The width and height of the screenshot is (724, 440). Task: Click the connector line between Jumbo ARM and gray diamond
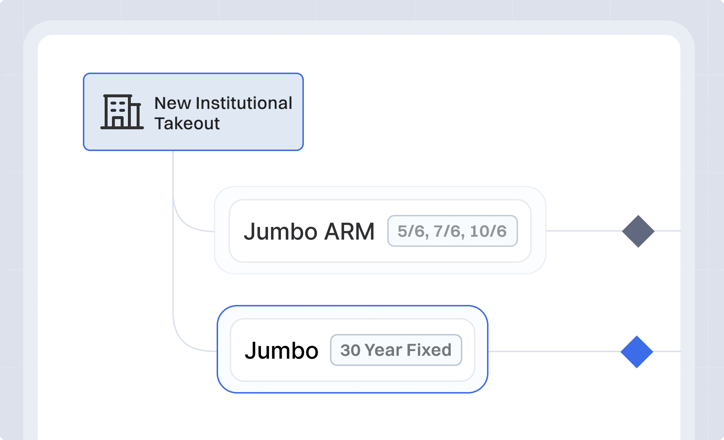click(x=583, y=231)
